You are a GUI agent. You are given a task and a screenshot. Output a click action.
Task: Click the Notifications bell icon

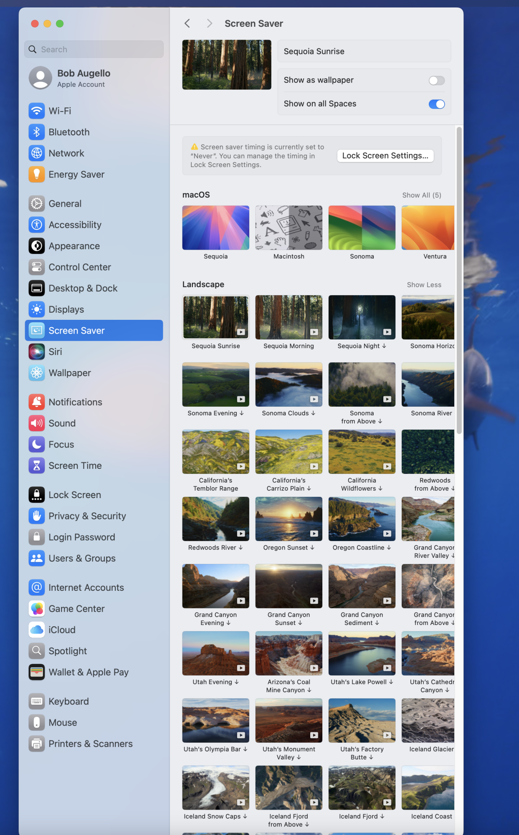37,402
